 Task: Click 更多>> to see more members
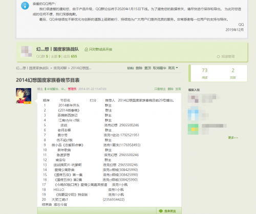[233, 138]
